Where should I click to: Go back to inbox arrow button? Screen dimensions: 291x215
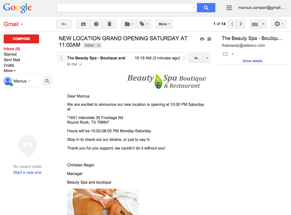(64, 24)
